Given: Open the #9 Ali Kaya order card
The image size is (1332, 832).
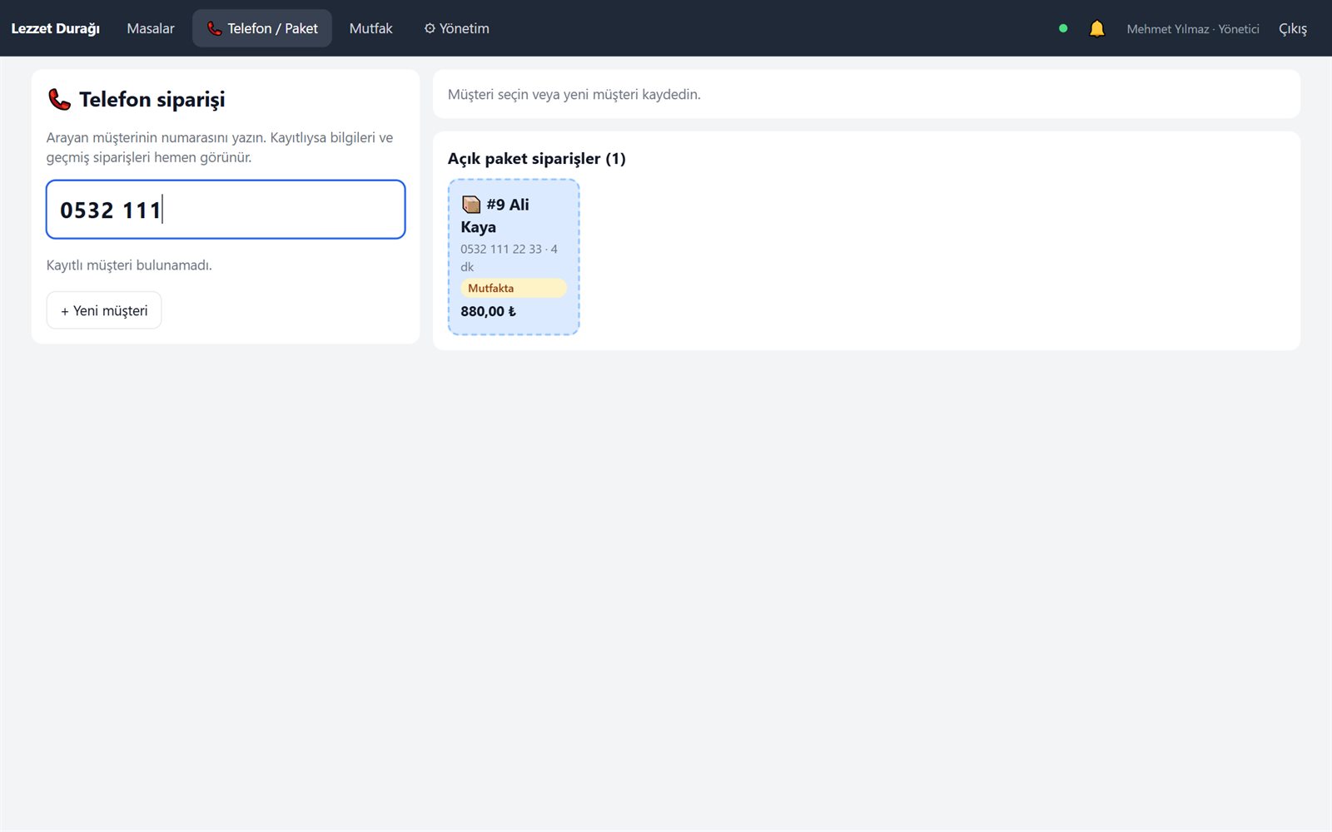Looking at the screenshot, I should click(x=514, y=257).
